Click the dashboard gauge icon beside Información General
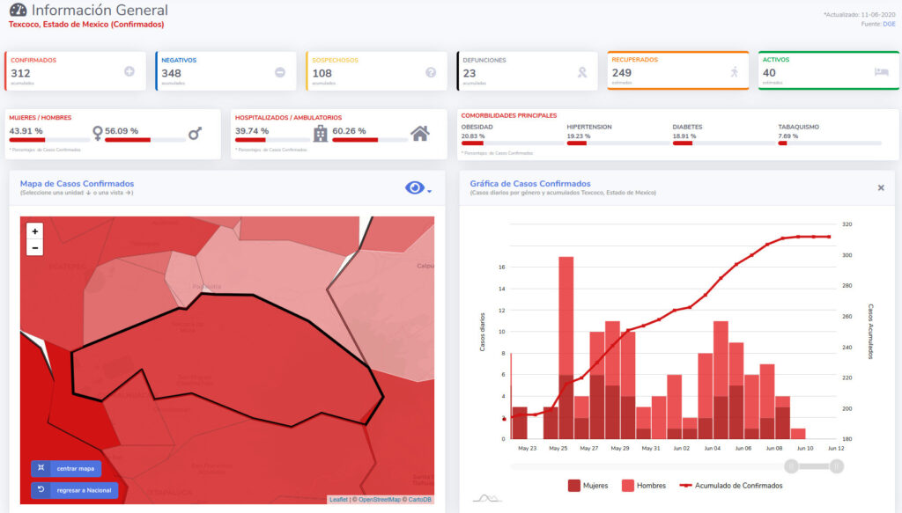 [x=18, y=11]
